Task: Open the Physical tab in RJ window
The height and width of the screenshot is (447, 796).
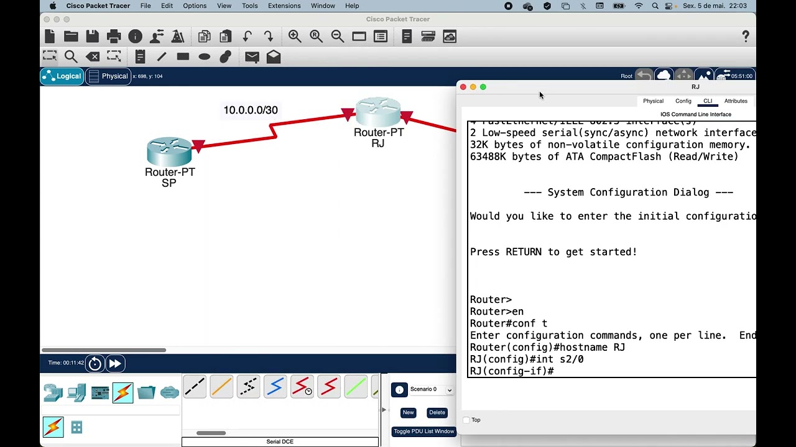Action: tap(653, 101)
